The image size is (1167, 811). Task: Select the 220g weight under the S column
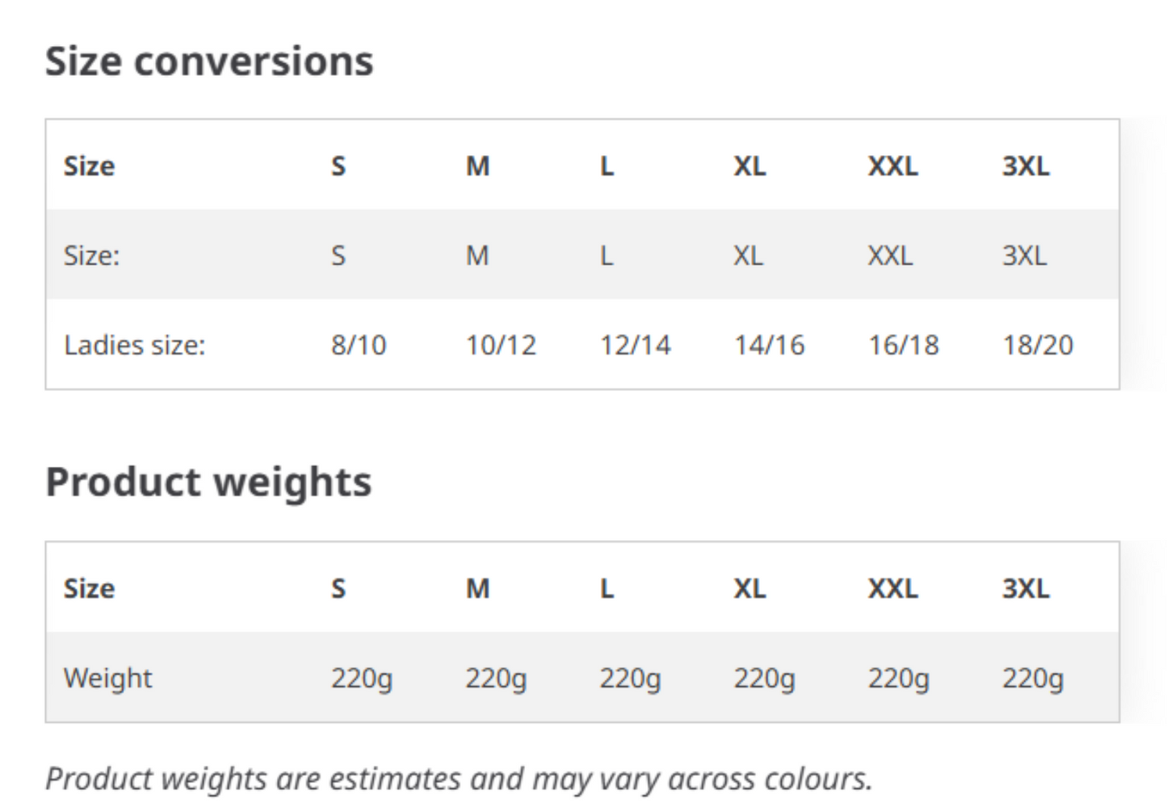point(361,679)
